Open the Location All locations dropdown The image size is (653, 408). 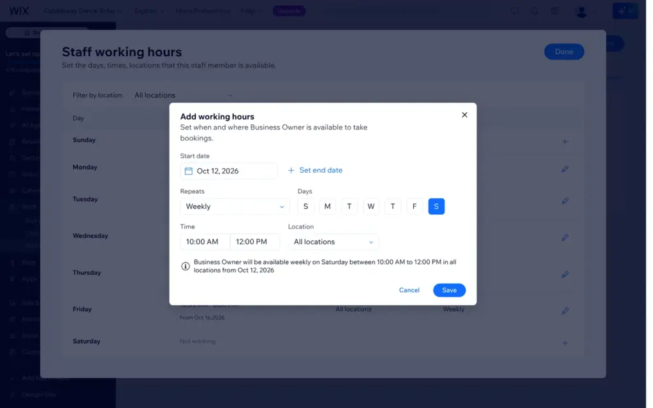tap(333, 242)
